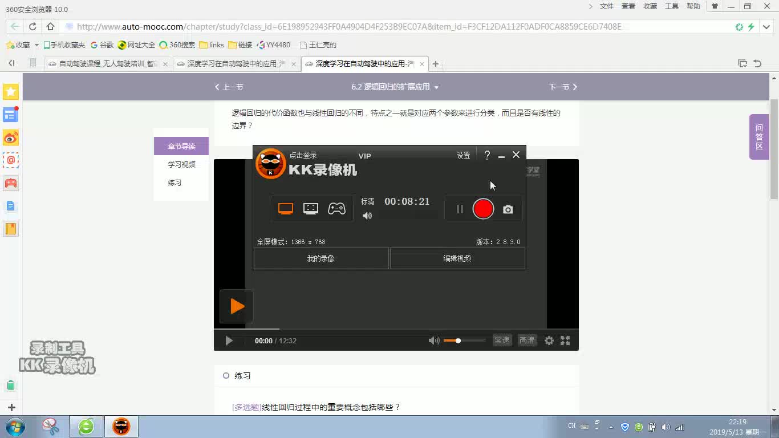Screen dimensions: 779x438
Task: Open 360搜索 bookmark
Action: pos(177,44)
